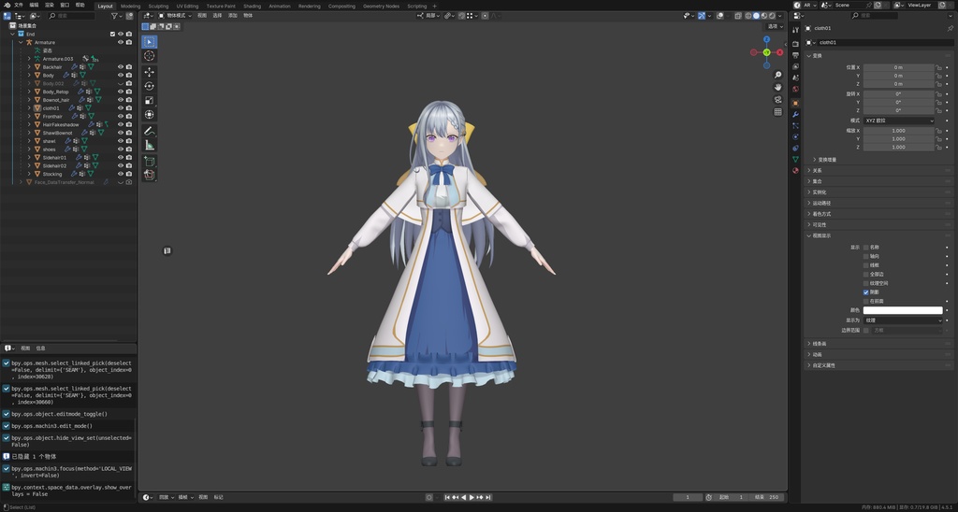The height and width of the screenshot is (512, 958).
Task: Pick the Annotate tool
Action: tap(150, 131)
